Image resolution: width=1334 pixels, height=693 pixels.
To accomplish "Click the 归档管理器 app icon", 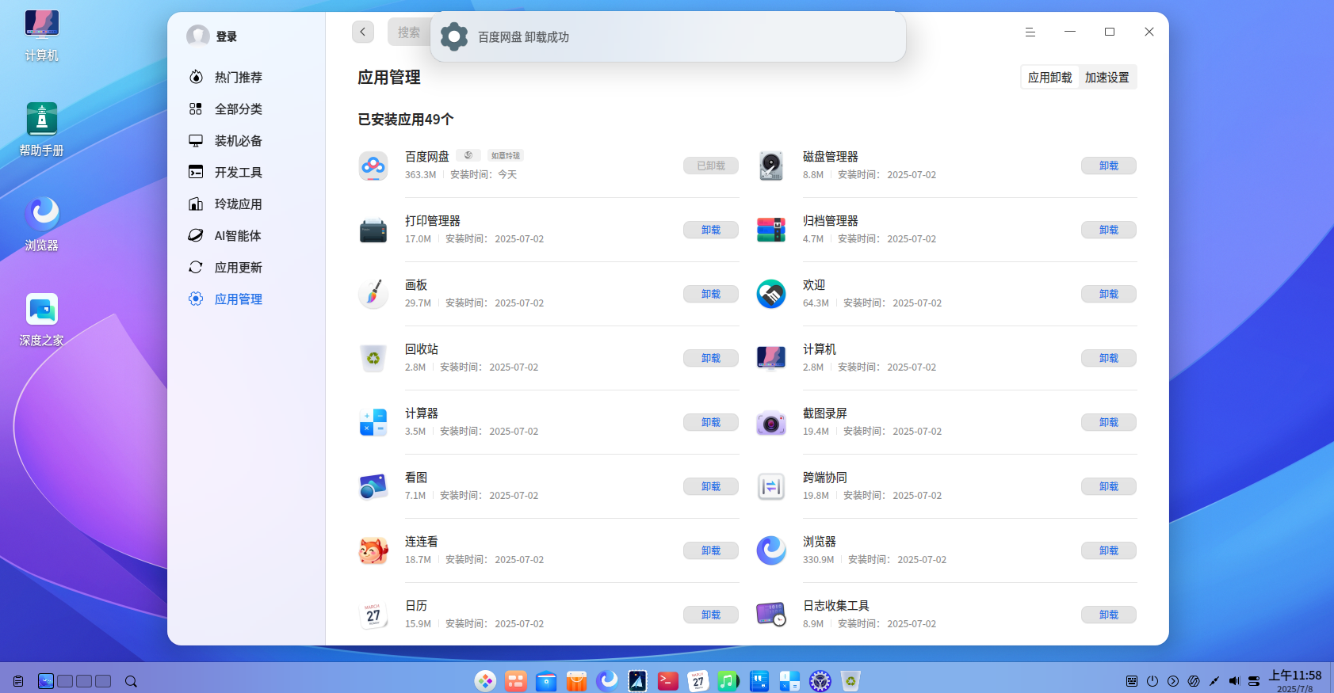I will click(x=771, y=230).
